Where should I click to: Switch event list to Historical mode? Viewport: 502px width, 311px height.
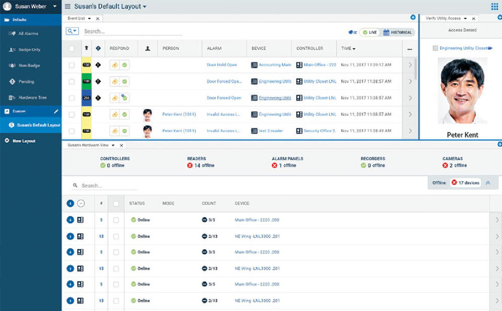click(x=398, y=32)
